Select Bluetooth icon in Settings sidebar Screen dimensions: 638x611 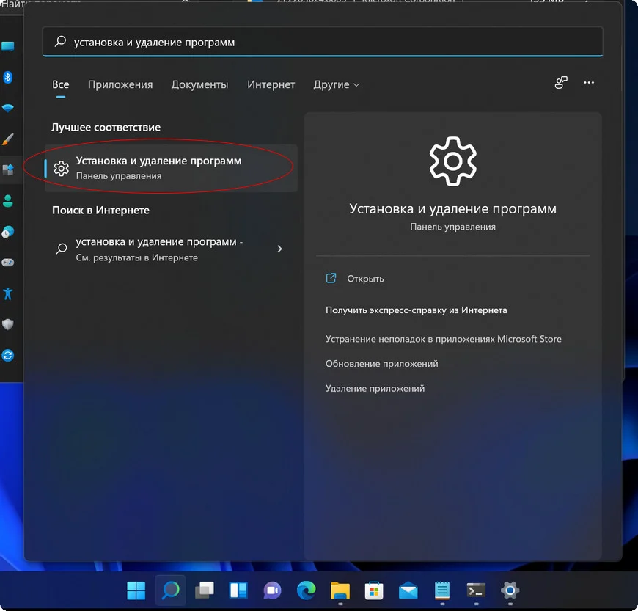[8, 77]
